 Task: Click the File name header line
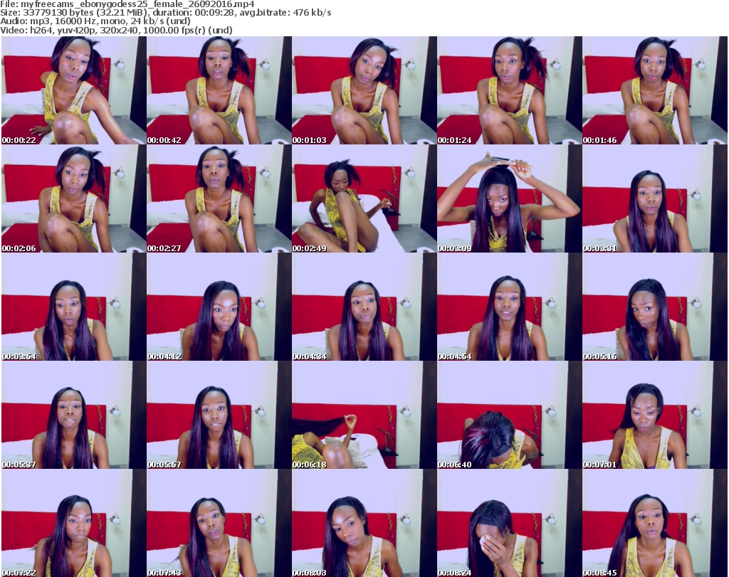click(x=127, y=4)
